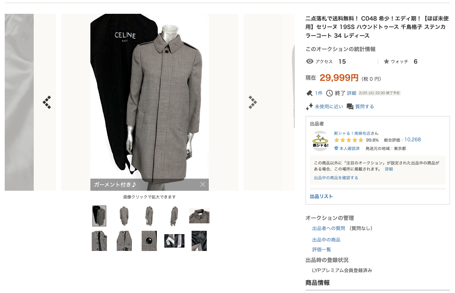Screen dimensions: 455x293
Task: Click the 質問する speech bubble icon
Action: click(x=350, y=107)
